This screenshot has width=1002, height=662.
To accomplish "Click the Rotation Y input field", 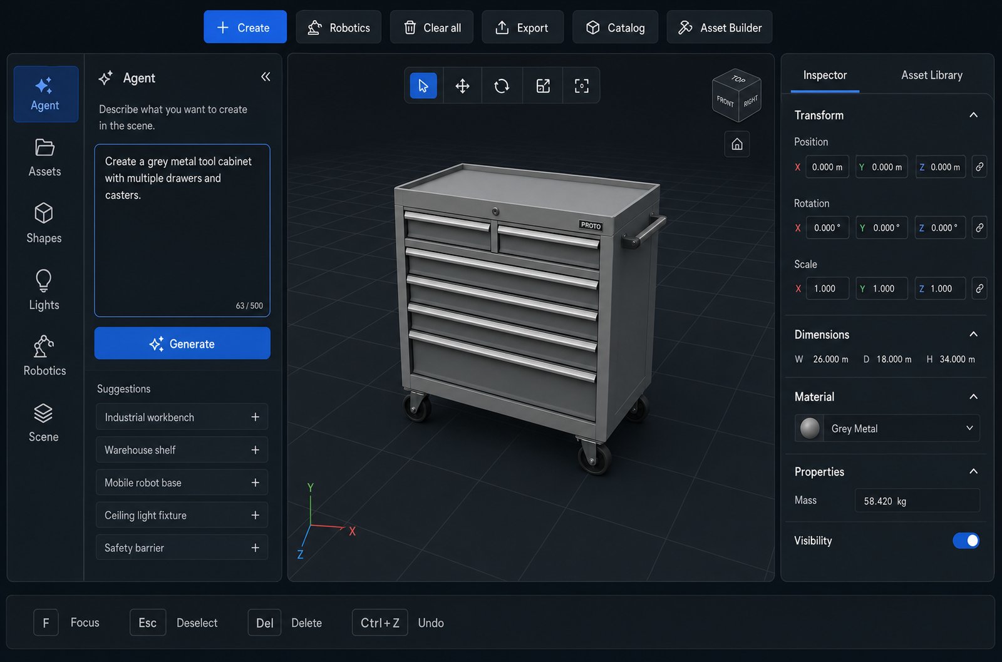I will point(882,228).
